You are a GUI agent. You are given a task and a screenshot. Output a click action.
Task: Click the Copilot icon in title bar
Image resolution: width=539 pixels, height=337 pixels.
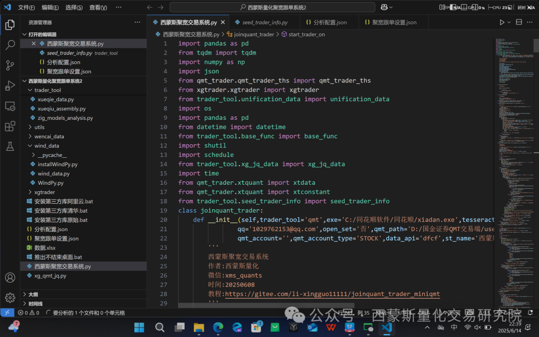pyautogui.click(x=384, y=7)
